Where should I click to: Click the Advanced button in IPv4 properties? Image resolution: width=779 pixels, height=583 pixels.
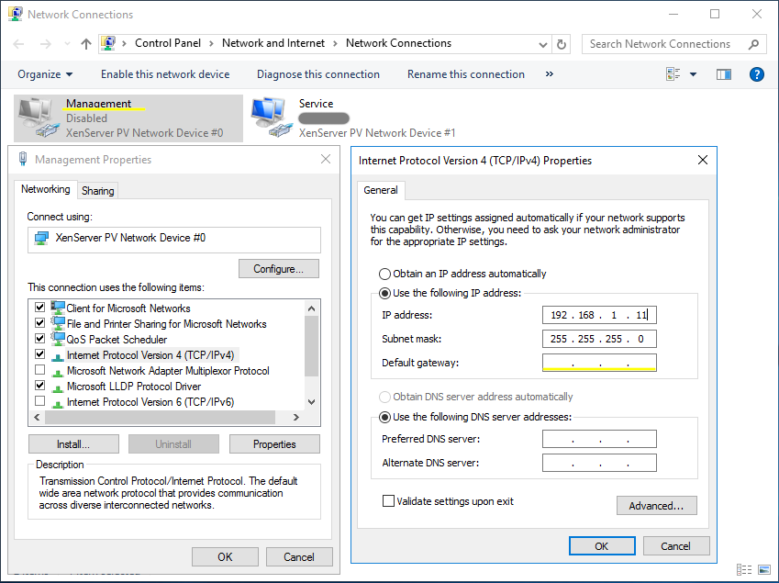(656, 505)
